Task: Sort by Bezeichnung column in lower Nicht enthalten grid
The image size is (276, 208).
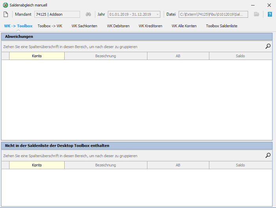Action: pyautogui.click(x=106, y=165)
